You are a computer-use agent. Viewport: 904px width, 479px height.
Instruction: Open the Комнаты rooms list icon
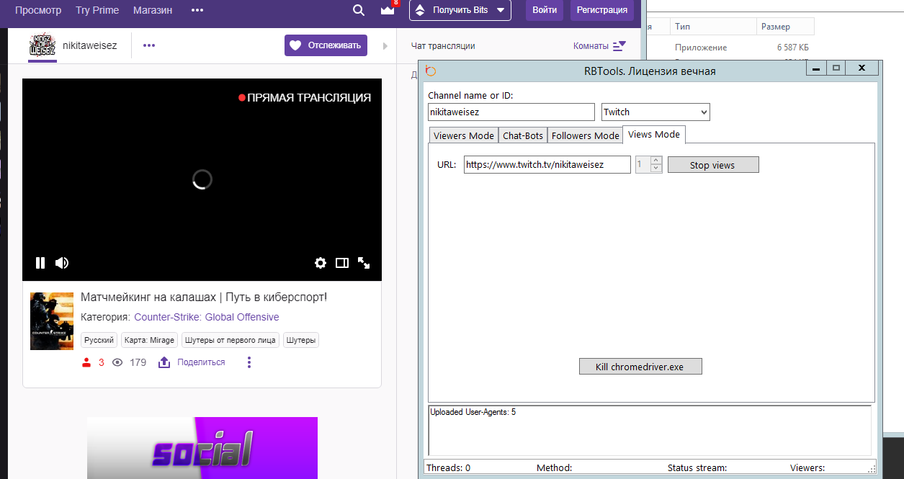[619, 45]
